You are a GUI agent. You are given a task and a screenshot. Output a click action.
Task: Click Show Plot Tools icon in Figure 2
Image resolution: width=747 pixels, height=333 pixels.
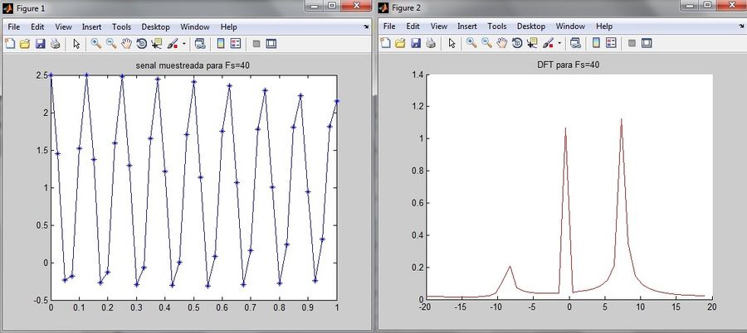pos(647,43)
